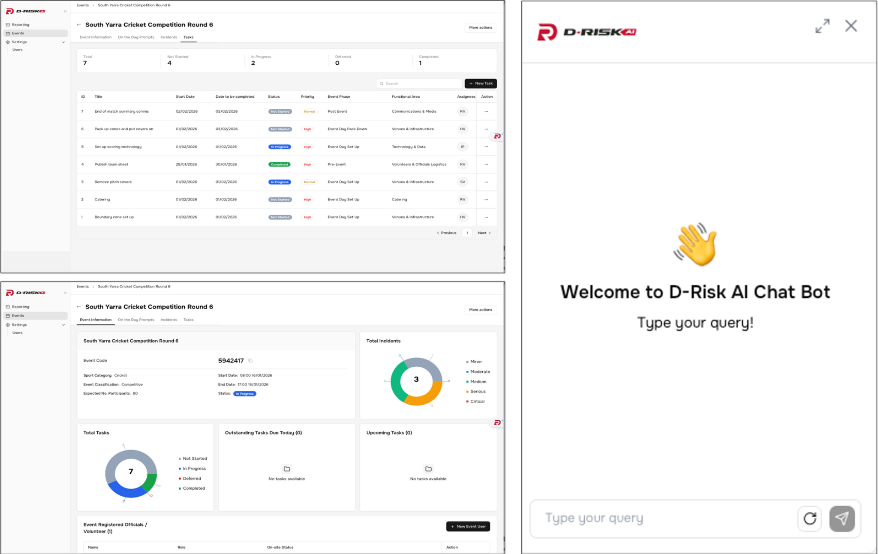The height and width of the screenshot is (554, 878).
Task: Copy the event code 5942417
Action: click(250, 361)
